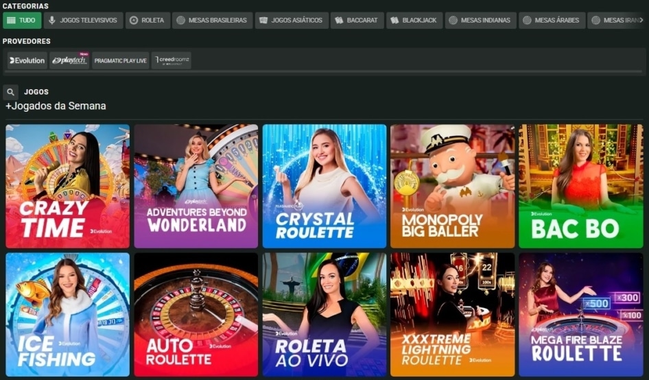Select the Tudo category tab
Viewport: 649px width, 380px height.
[x=22, y=21]
